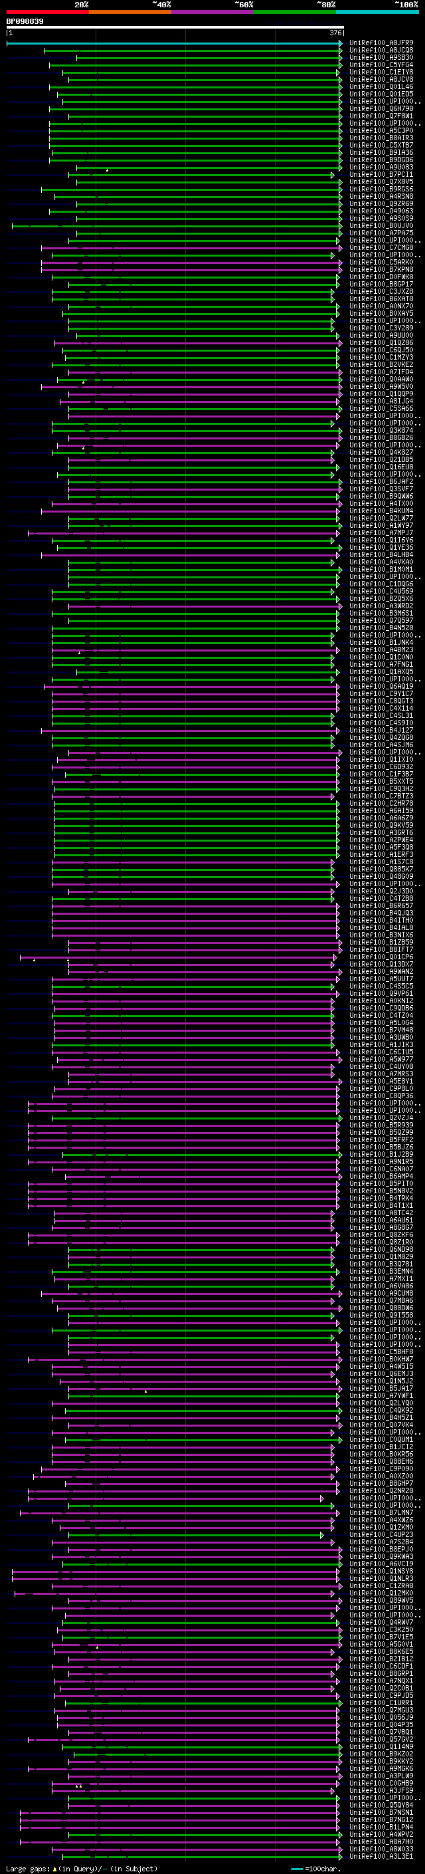Click label UniRef100_O49063
This screenshot has width=425, height=1874.
pos(381,211)
